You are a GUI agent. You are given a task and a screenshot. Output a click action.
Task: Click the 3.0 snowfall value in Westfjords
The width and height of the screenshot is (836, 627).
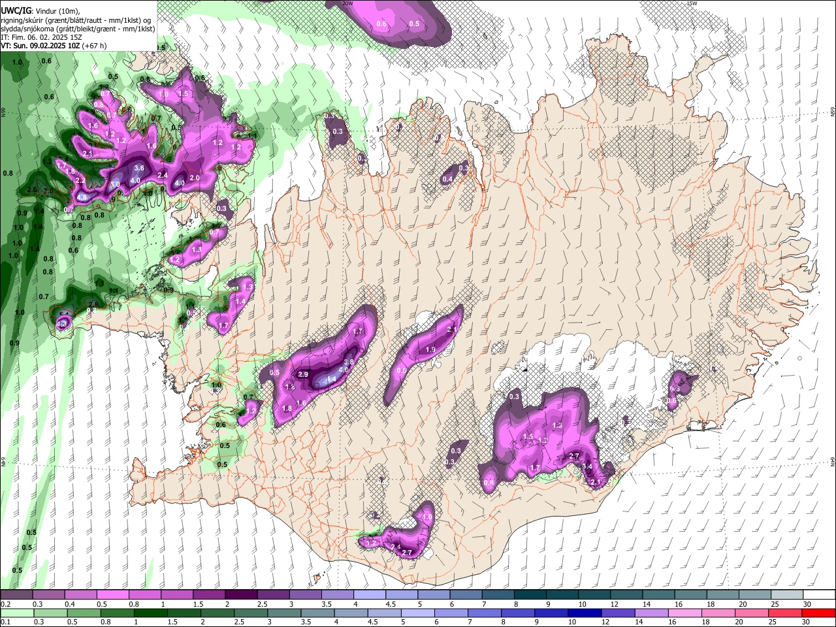(115, 185)
